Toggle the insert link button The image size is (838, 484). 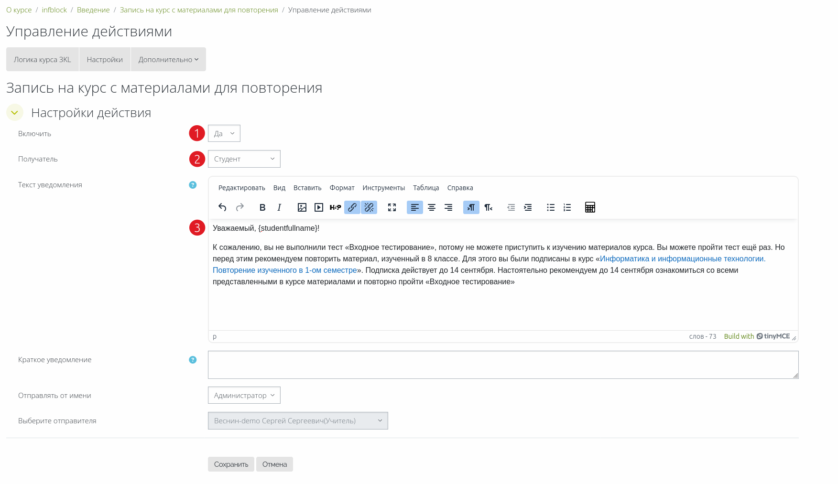[352, 207]
